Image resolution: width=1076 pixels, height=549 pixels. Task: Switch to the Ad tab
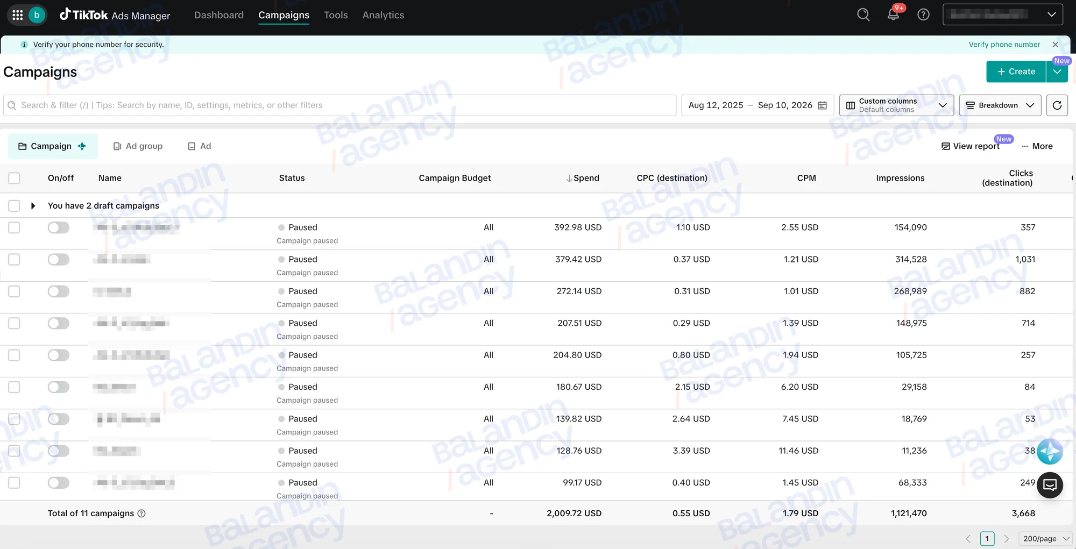(x=199, y=146)
